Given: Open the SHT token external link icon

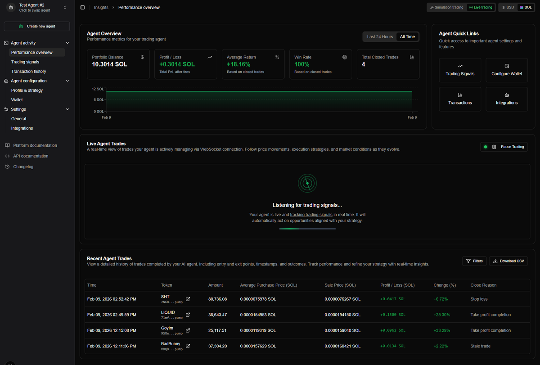Looking at the screenshot, I should tap(188, 298).
